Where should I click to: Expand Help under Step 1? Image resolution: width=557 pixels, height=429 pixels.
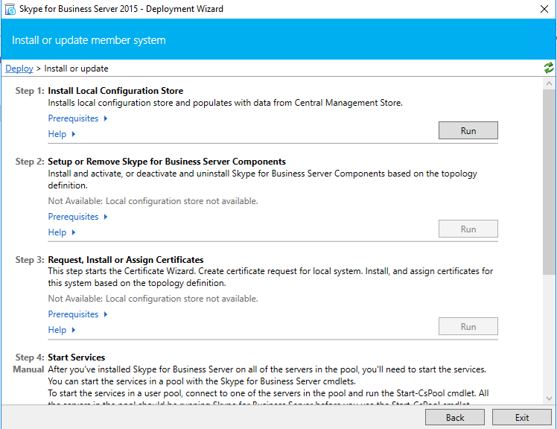tap(62, 134)
